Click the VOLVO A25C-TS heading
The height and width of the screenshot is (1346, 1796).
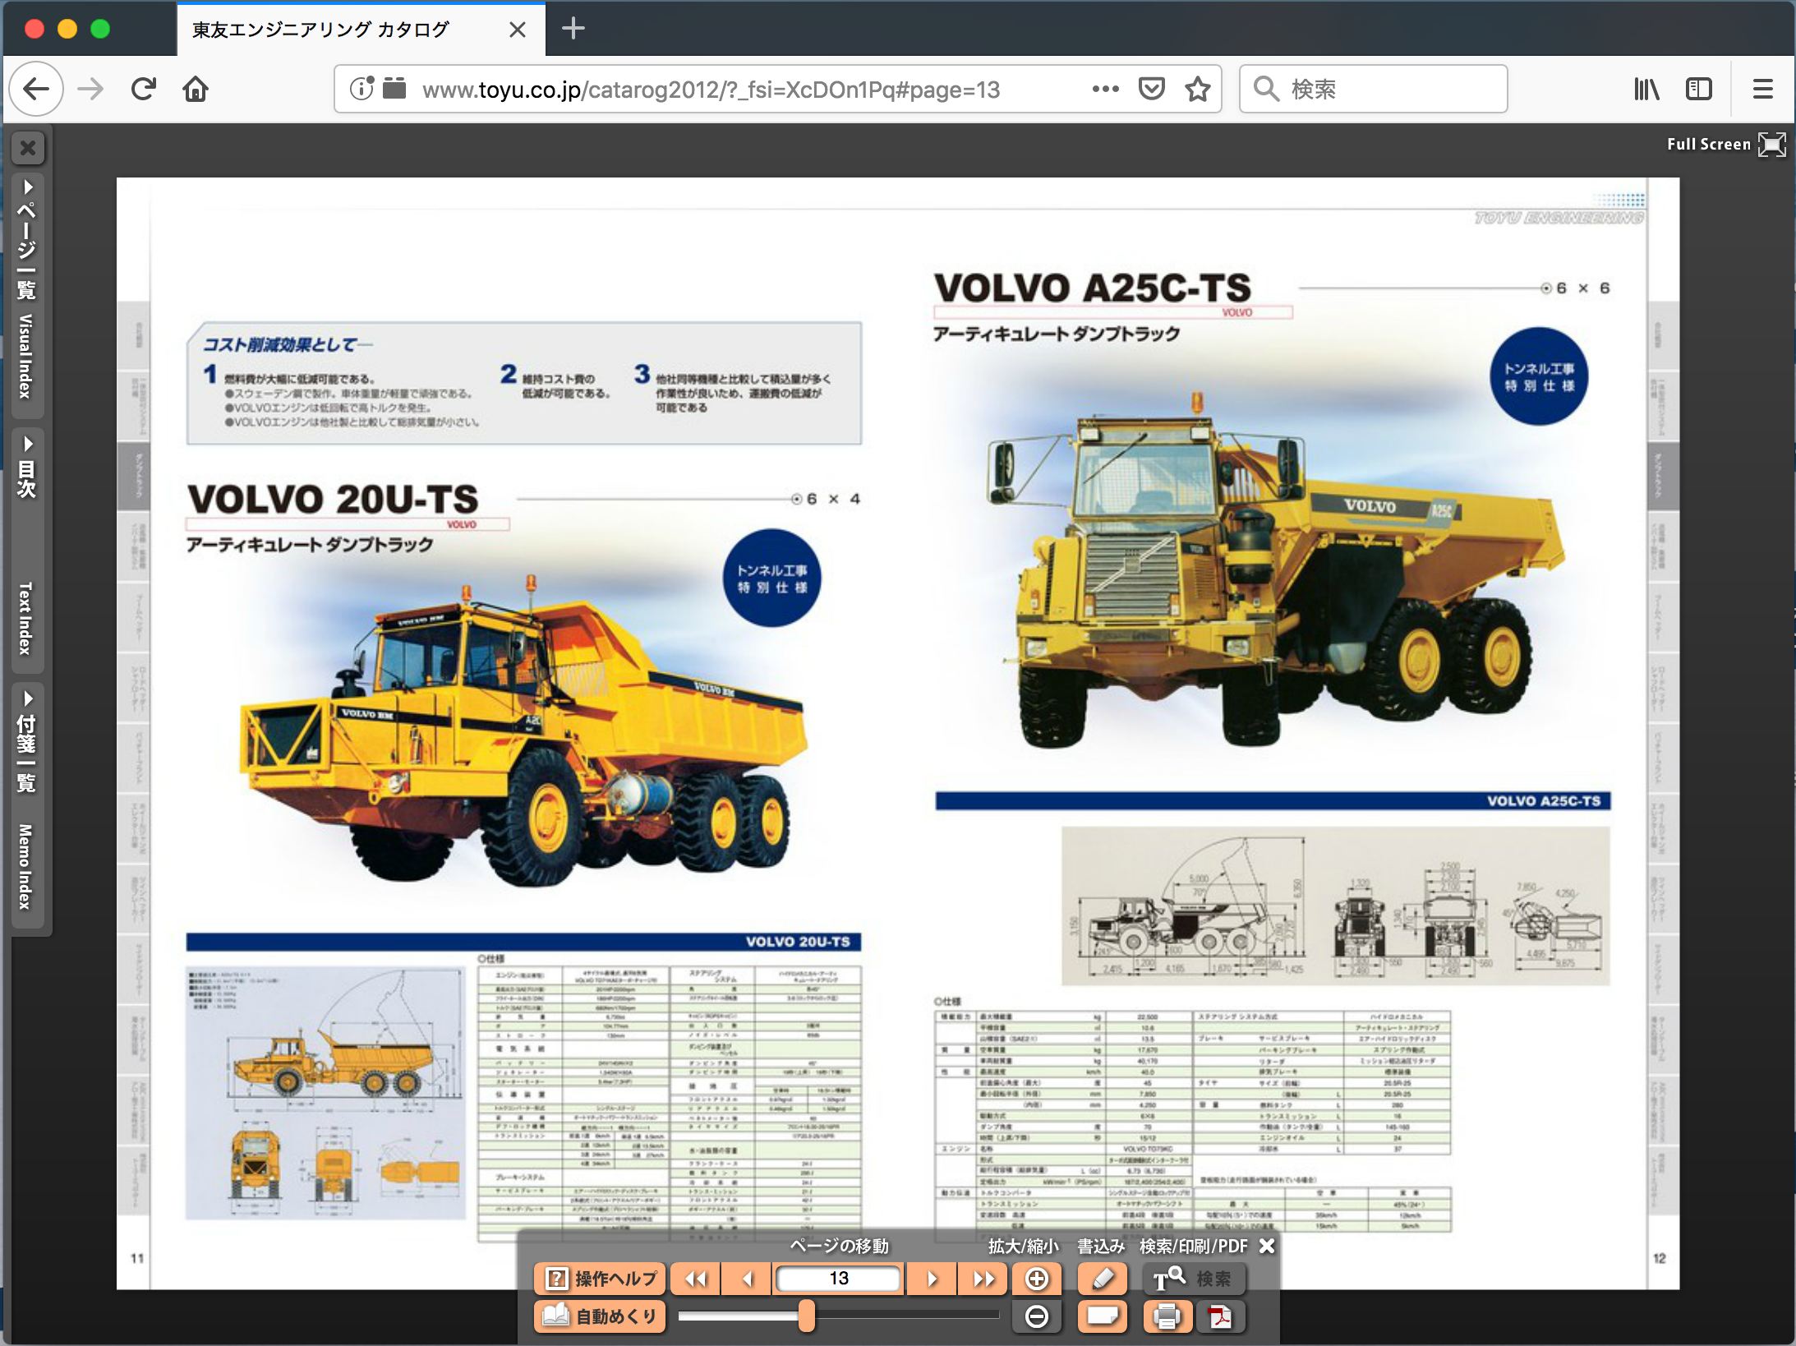coord(1093,288)
